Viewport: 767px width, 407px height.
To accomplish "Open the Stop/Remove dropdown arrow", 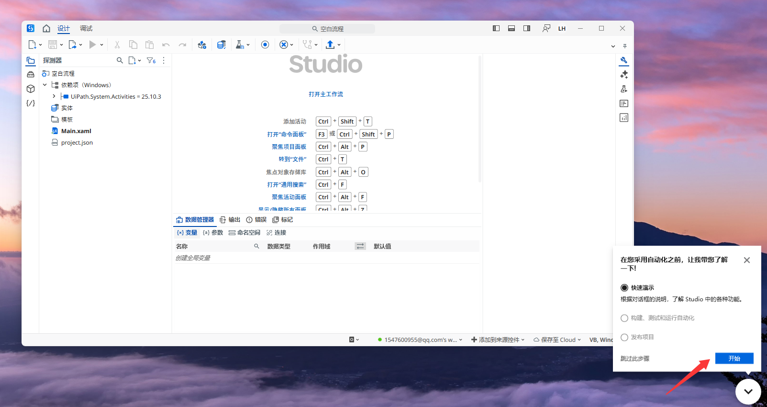I will (291, 45).
